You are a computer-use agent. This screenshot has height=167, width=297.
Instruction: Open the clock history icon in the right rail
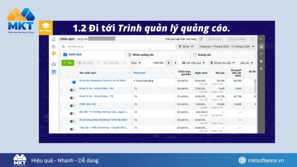tap(261, 61)
